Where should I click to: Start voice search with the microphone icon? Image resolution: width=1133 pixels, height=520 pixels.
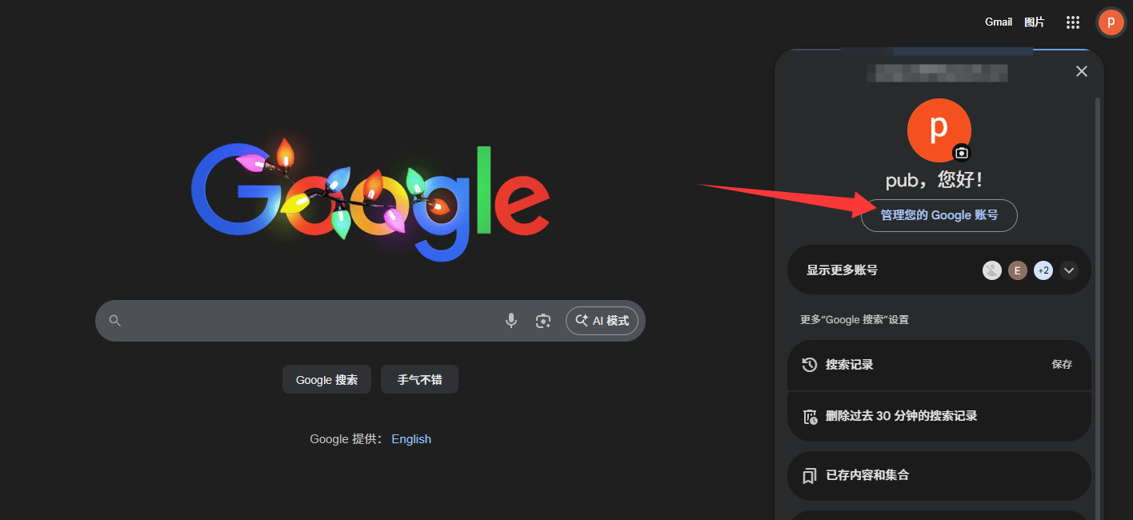tap(511, 321)
